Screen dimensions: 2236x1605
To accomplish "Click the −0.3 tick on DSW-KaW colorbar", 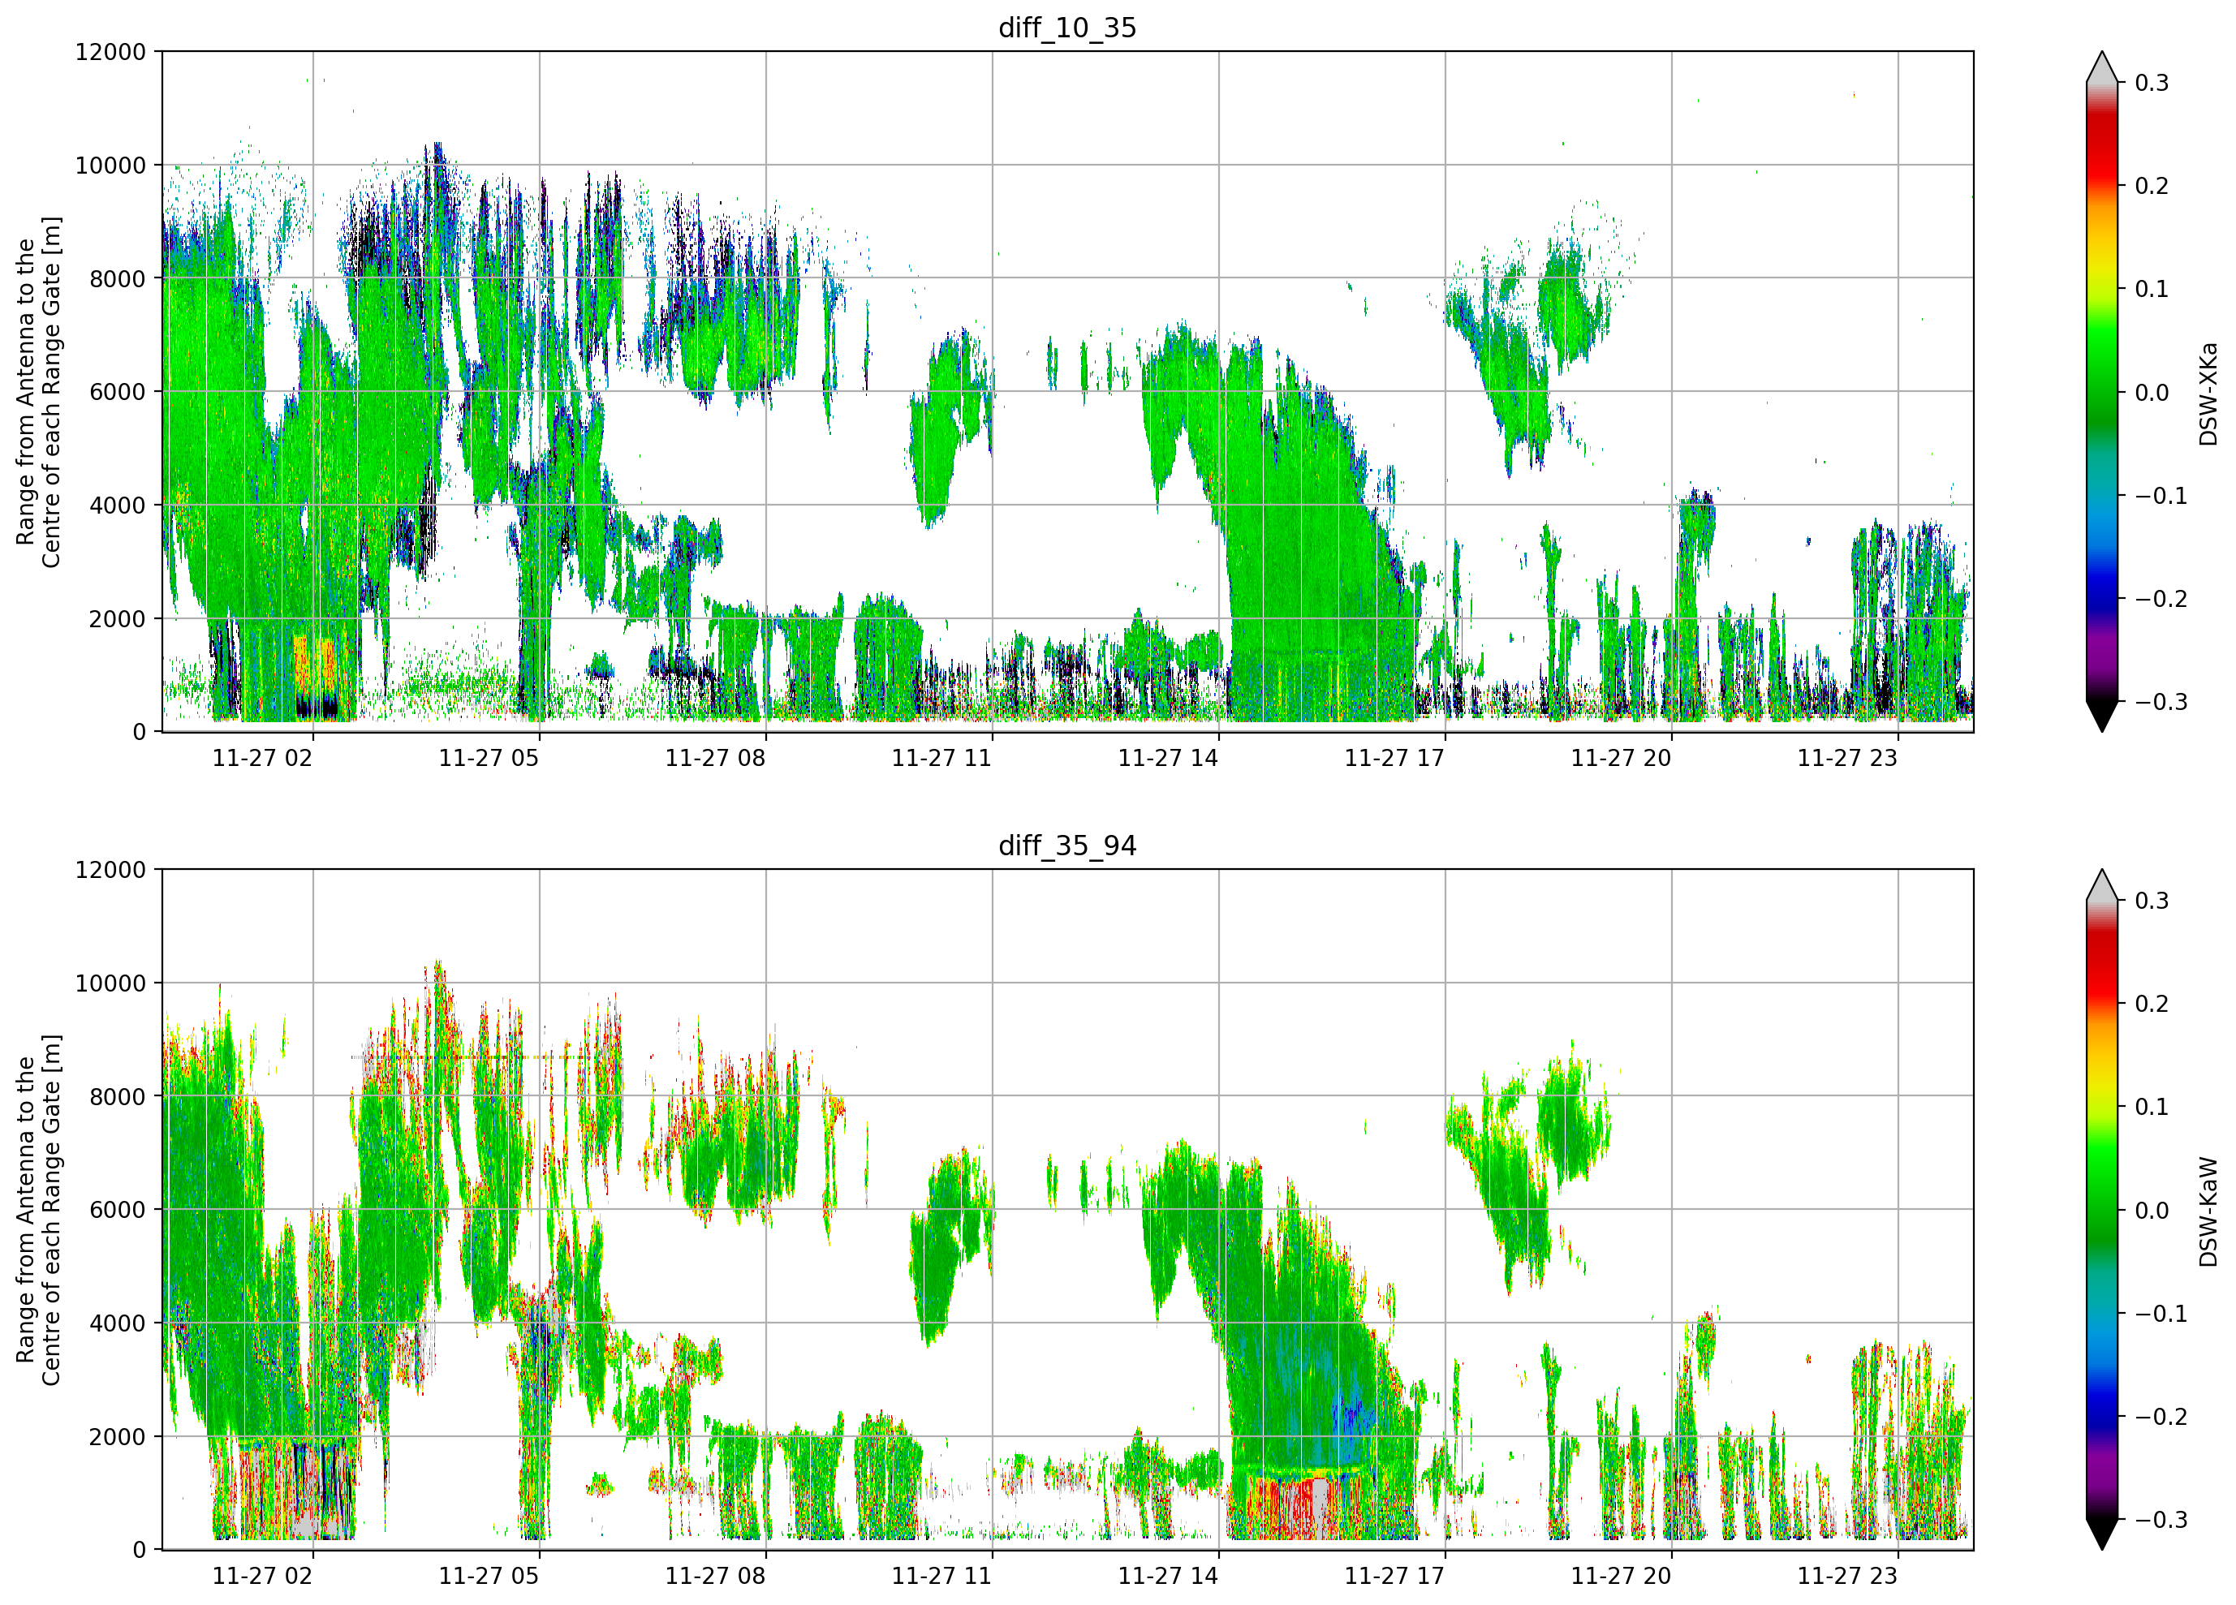I will (x=2161, y=1521).
